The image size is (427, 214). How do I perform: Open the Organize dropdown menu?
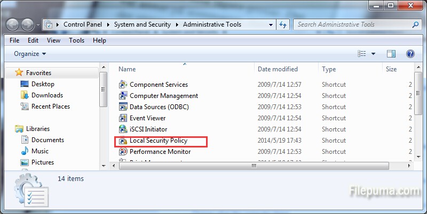(x=30, y=54)
